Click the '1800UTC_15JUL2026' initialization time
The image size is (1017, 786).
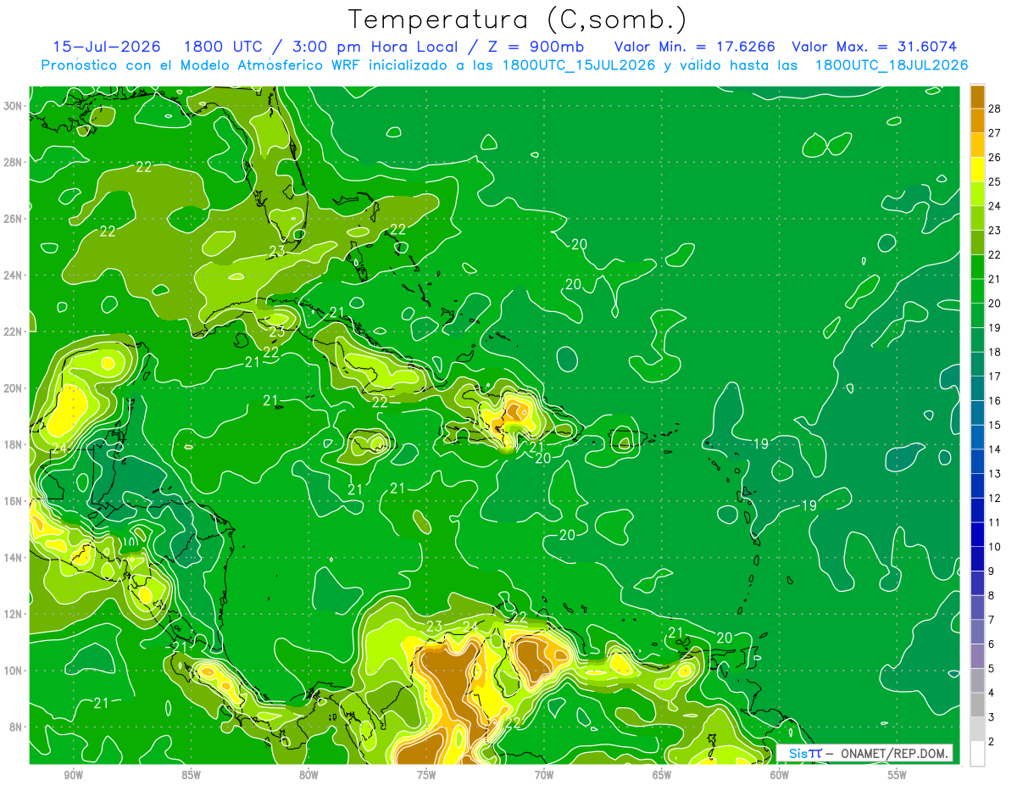pos(579,65)
